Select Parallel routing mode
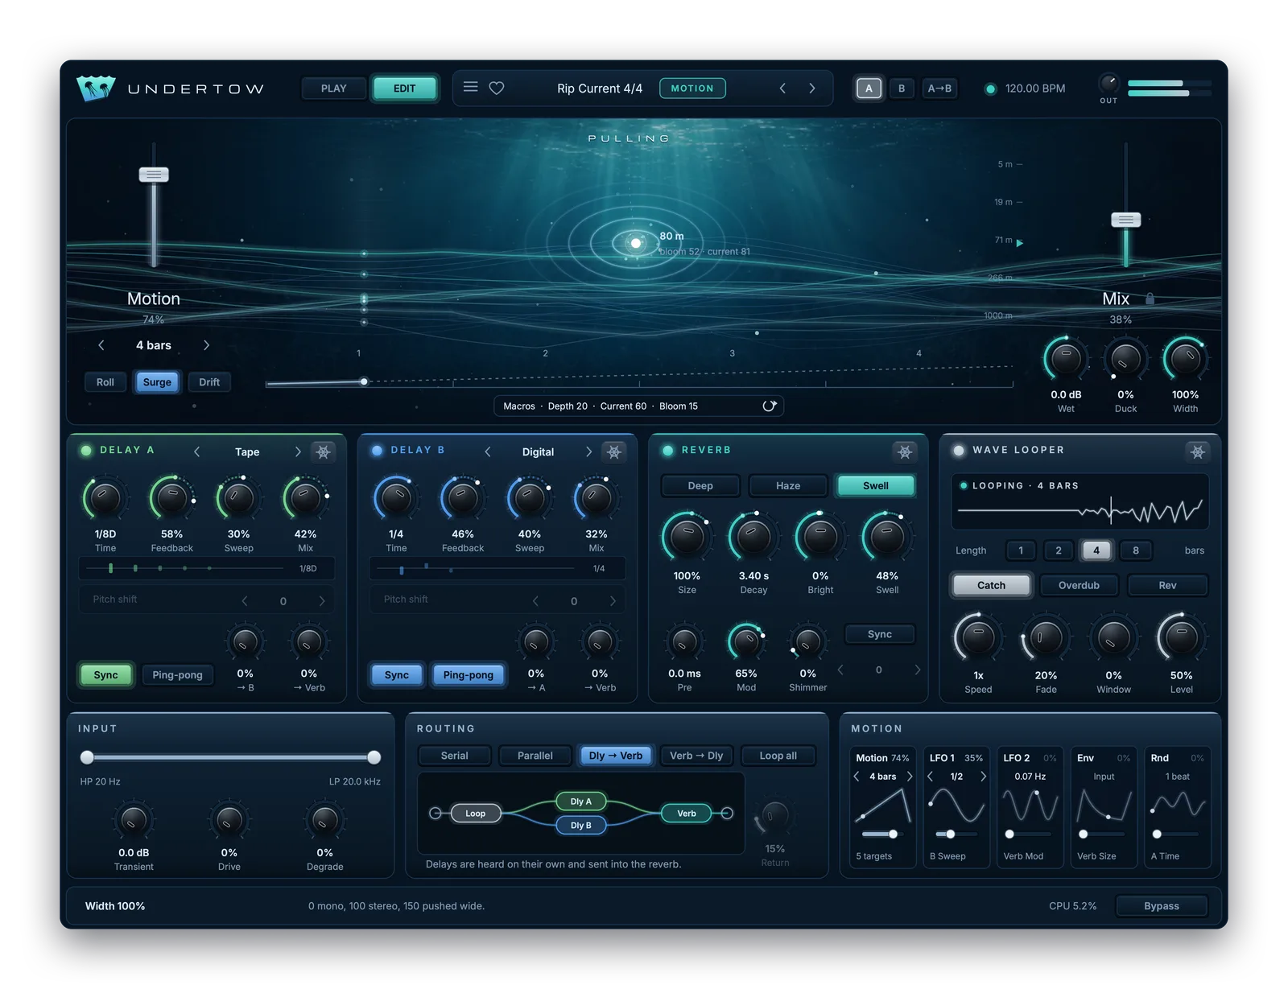 tap(535, 755)
